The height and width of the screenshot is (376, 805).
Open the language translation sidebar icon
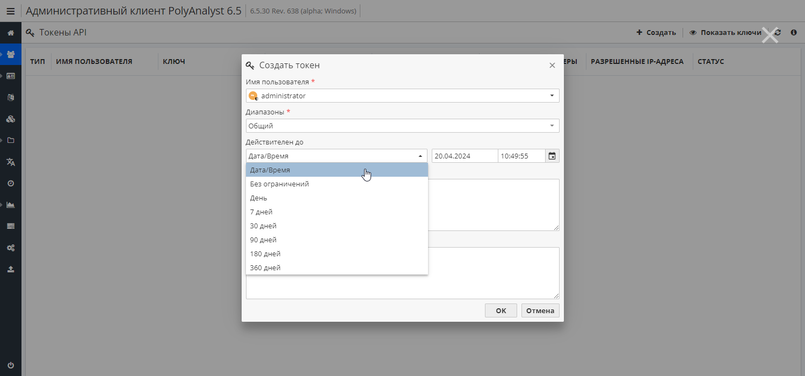pyautogui.click(x=11, y=162)
